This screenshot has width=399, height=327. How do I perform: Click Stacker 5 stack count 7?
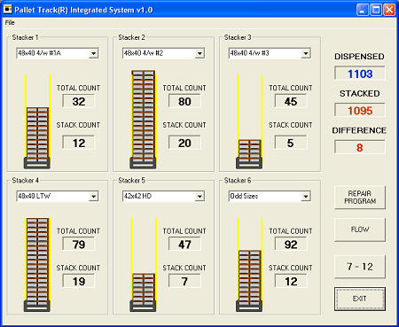pos(184,281)
